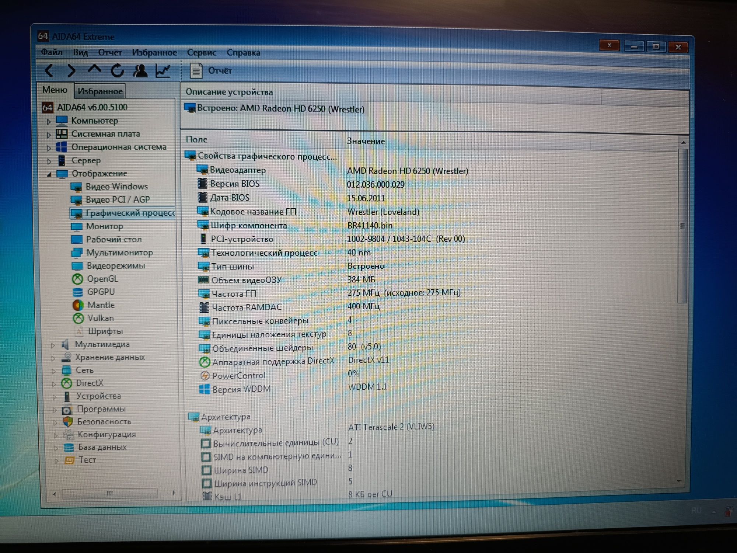Open the Отчёт menu in menu bar
This screenshot has width=737, height=553.
(x=110, y=52)
